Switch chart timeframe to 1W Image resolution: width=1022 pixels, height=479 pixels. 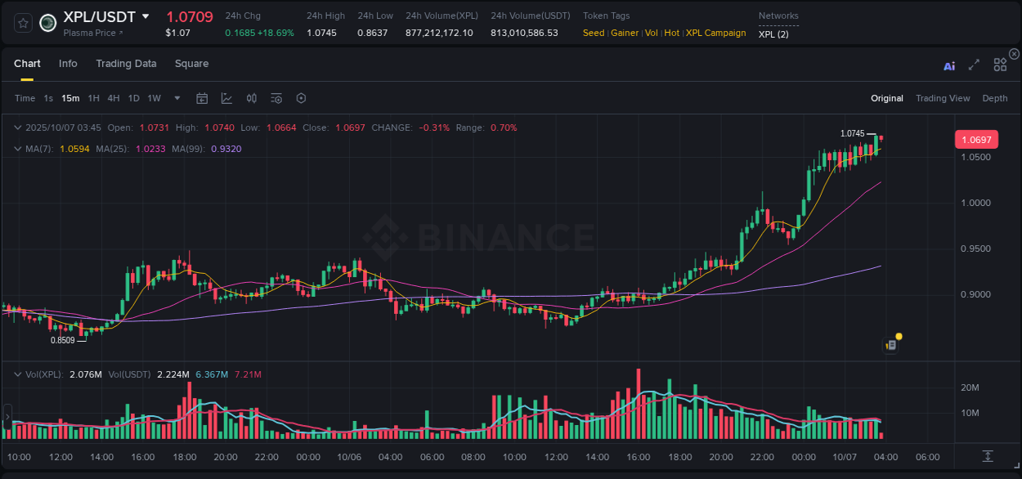[154, 98]
